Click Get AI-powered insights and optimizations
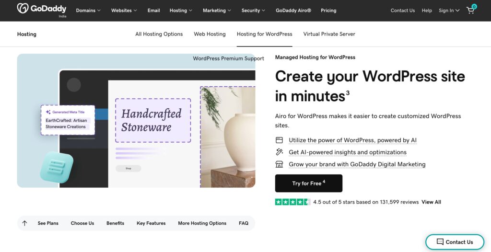 click(348, 152)
